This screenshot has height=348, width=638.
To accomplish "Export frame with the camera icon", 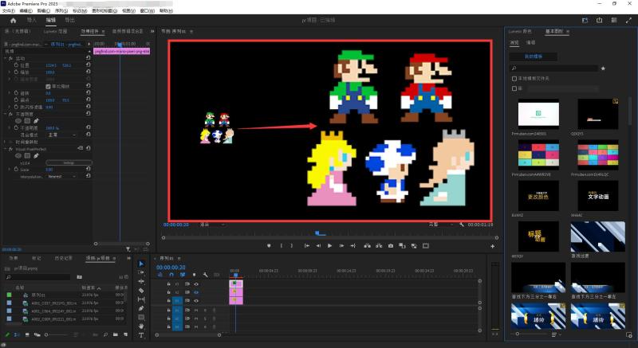I will 391,246.
